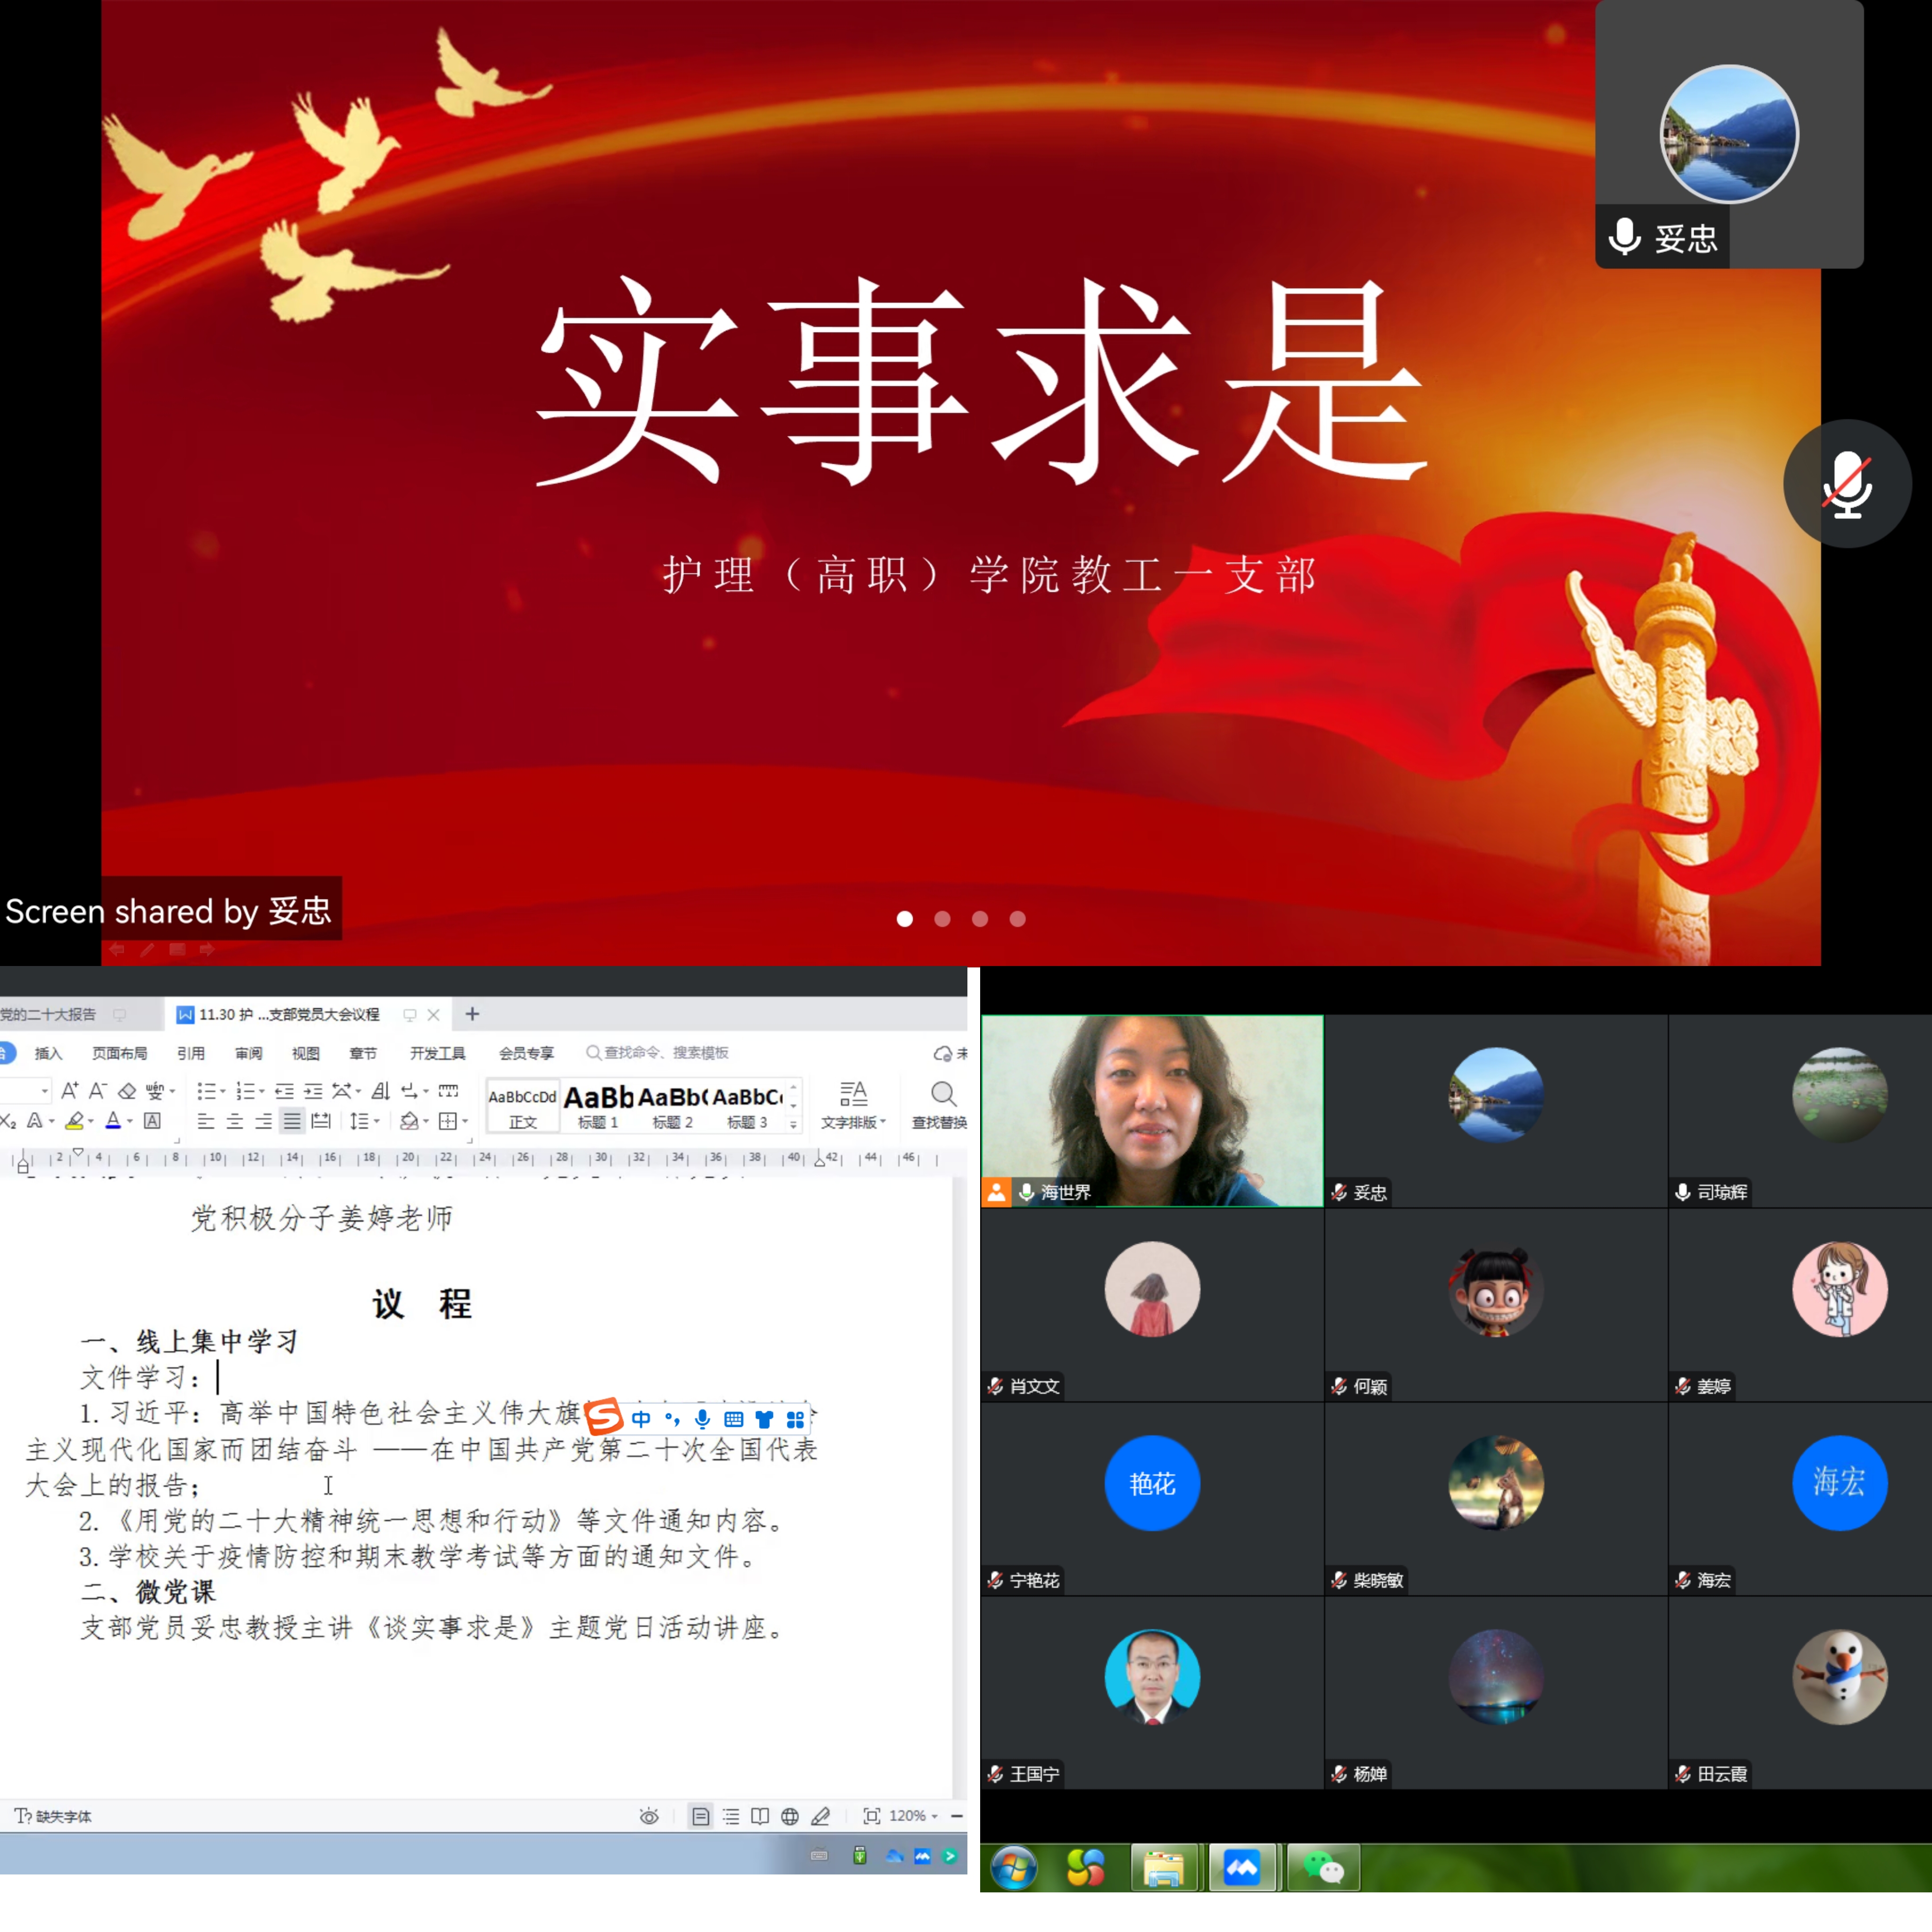Apply the 标题 1 heading style

click(x=598, y=1106)
